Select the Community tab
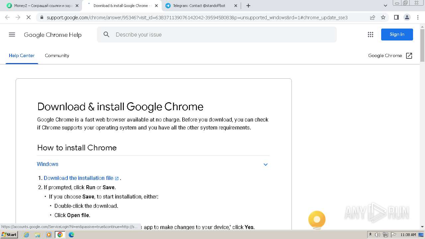Viewport: 425px width, 239px height. (x=57, y=55)
